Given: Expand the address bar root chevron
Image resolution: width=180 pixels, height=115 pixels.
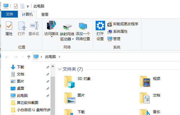Looking at the screenshot, I should (41, 57).
